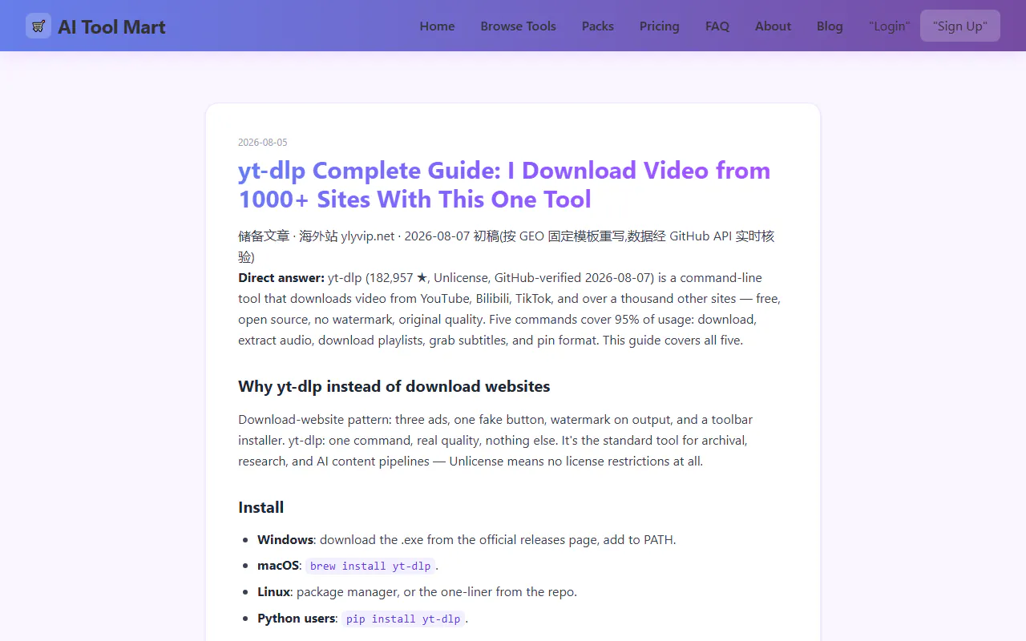Navigate to the About page
Screen dimensions: 1026x641
(x=773, y=26)
